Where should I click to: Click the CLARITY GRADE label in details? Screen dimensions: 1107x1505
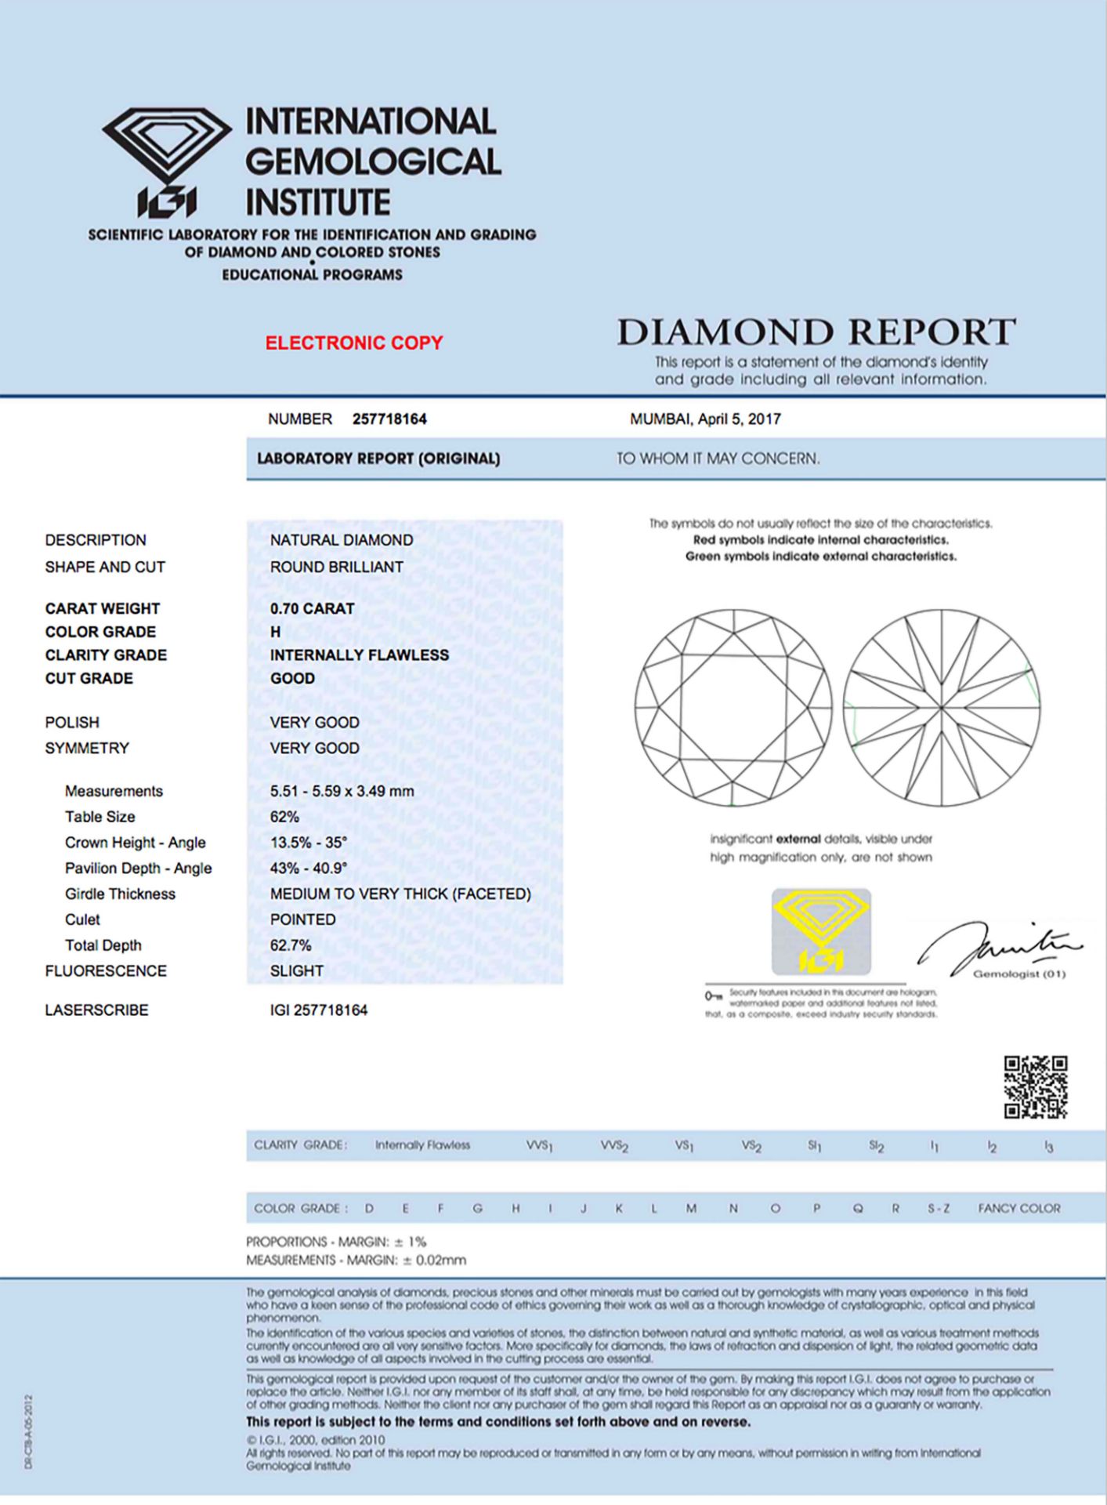tap(106, 655)
